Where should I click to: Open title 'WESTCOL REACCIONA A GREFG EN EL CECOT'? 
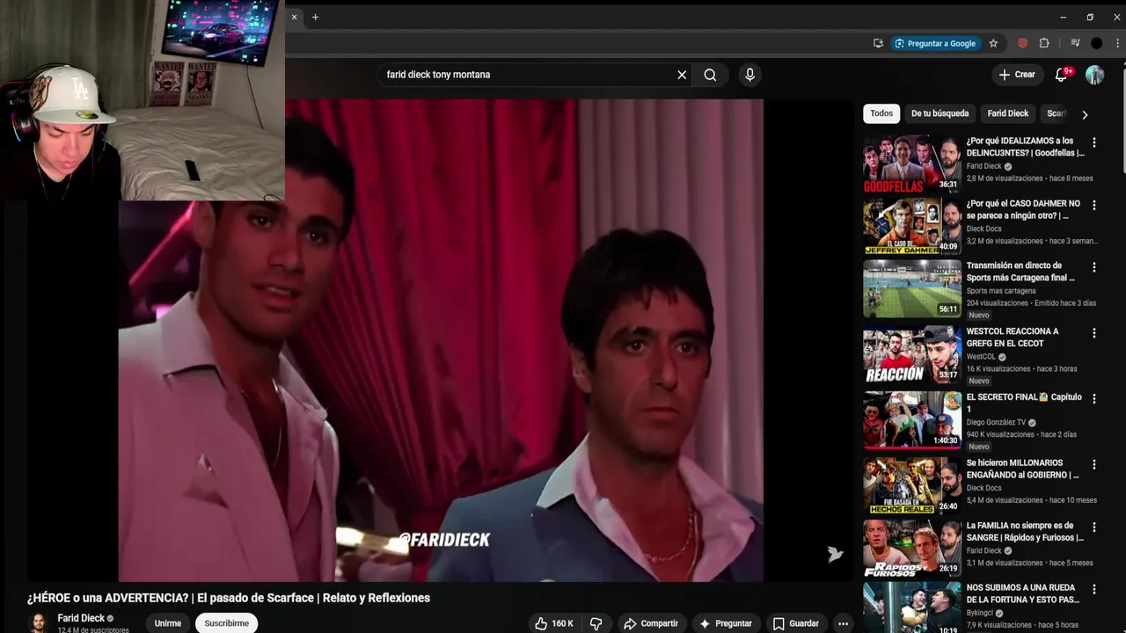[1012, 338]
